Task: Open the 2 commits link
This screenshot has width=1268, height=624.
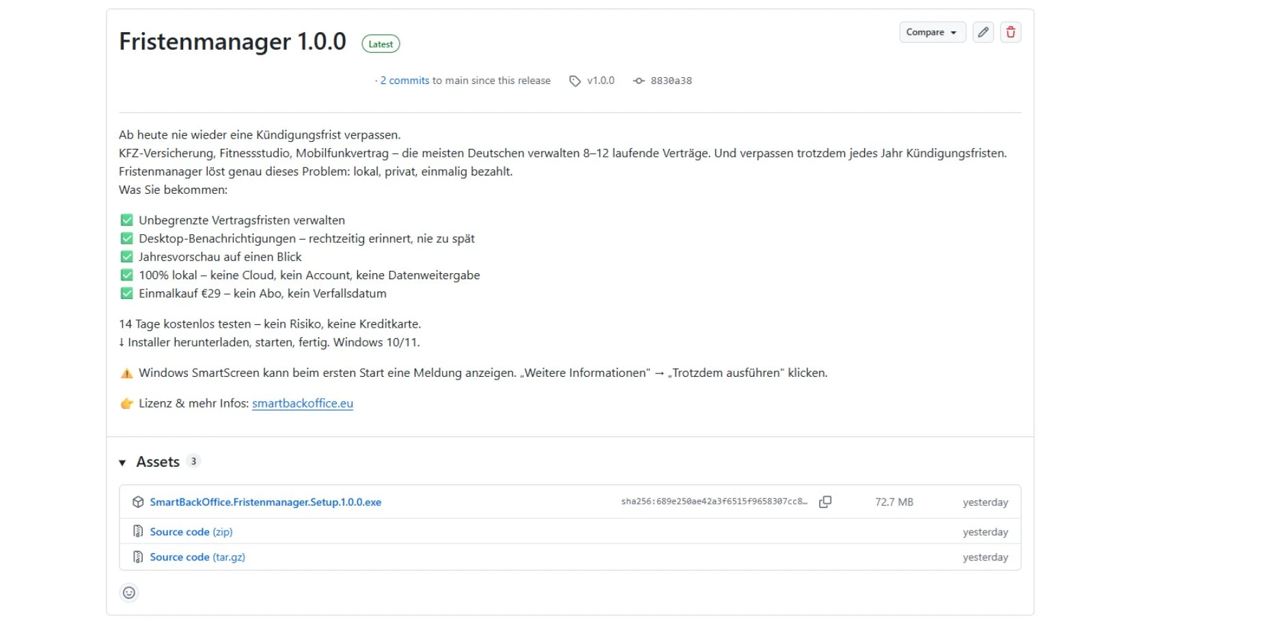Action: [404, 81]
